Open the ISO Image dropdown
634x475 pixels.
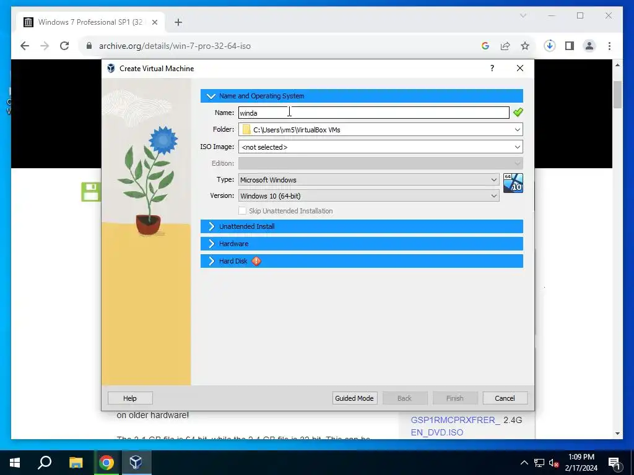(517, 147)
